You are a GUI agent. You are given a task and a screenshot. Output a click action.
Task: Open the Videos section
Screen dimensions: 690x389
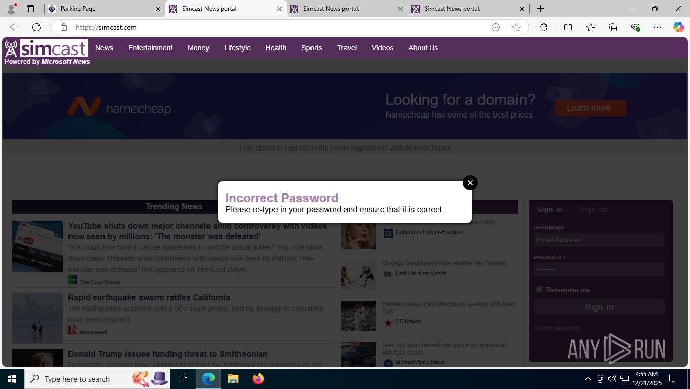tap(383, 48)
